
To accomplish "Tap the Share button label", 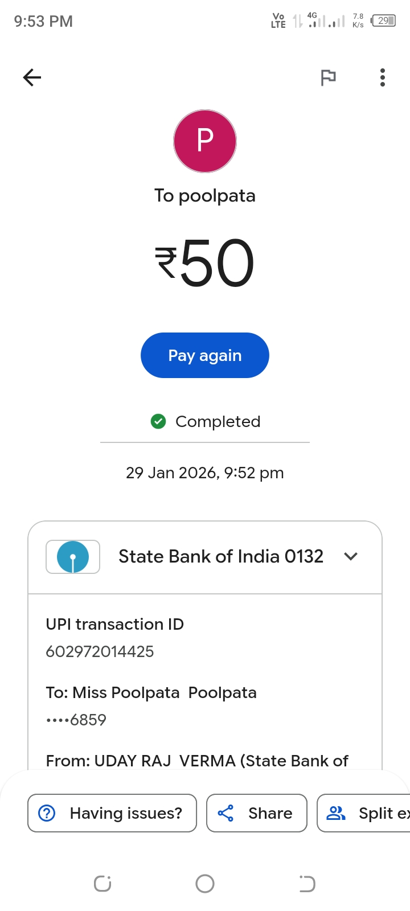I will click(x=270, y=813).
